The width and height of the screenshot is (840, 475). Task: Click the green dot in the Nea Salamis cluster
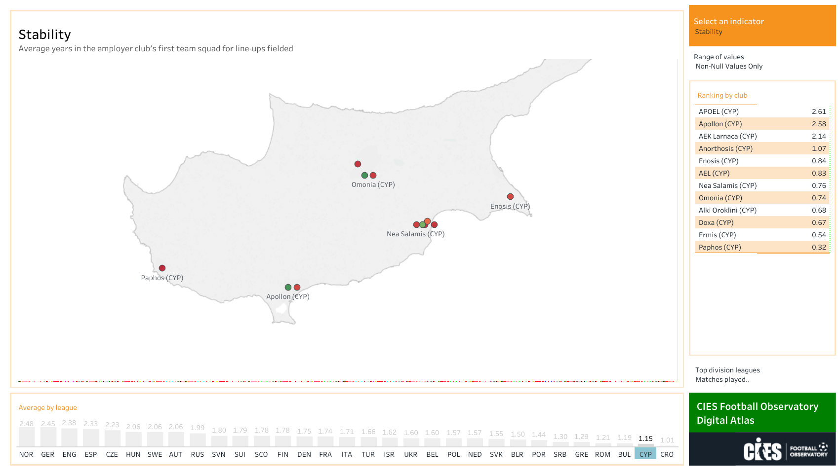[x=422, y=224]
